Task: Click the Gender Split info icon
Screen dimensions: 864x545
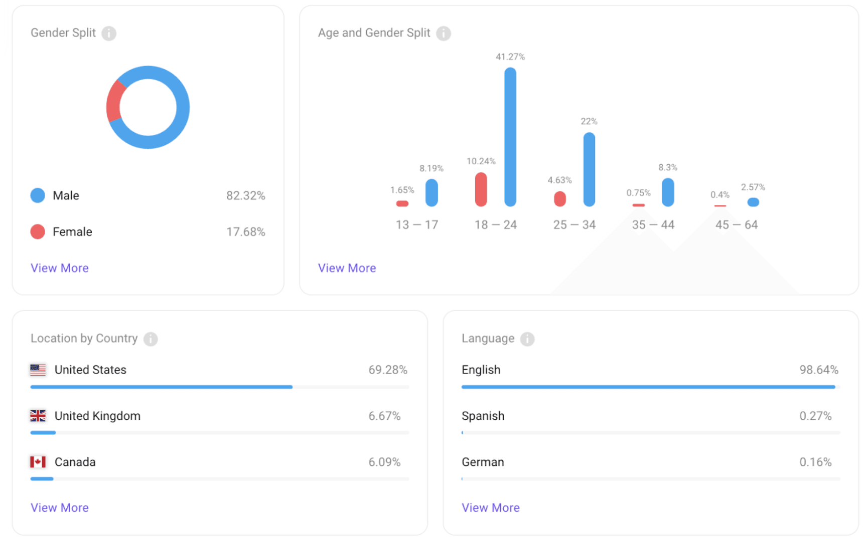Action: pos(109,34)
